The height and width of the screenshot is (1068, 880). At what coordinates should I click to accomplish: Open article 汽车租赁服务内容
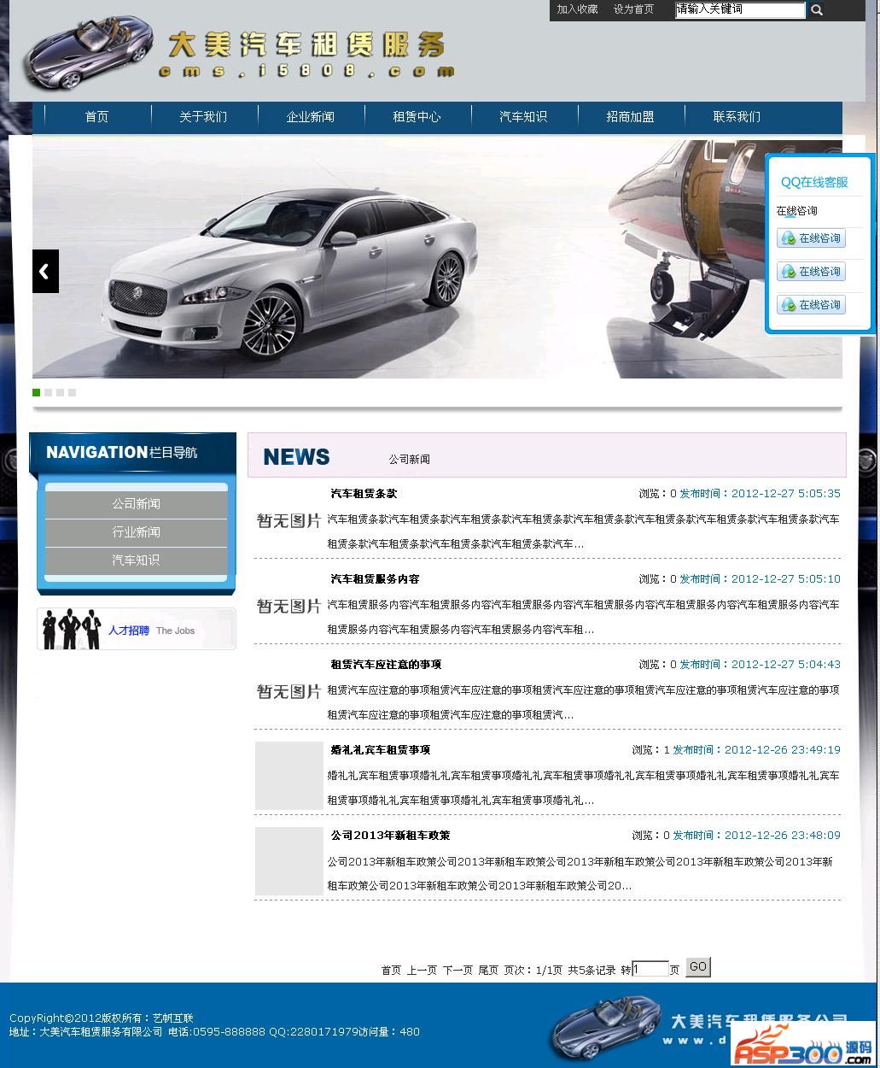point(375,579)
